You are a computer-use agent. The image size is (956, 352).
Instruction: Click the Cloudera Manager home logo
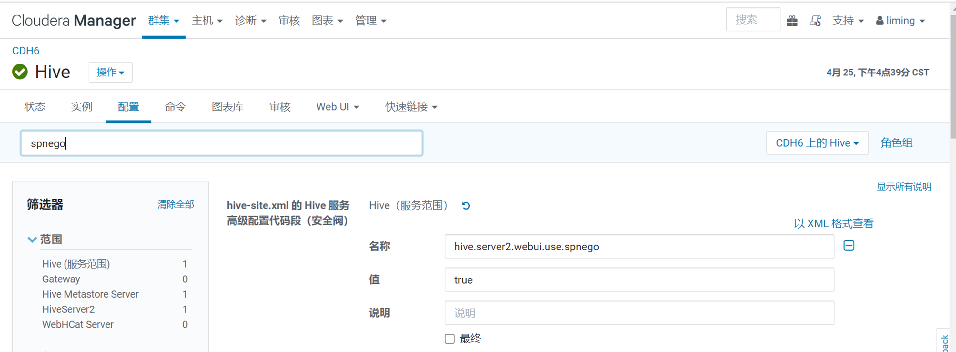click(x=74, y=21)
